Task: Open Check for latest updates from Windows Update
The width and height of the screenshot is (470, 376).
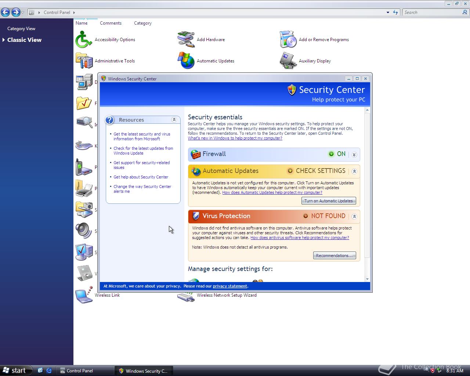Action: point(143,151)
